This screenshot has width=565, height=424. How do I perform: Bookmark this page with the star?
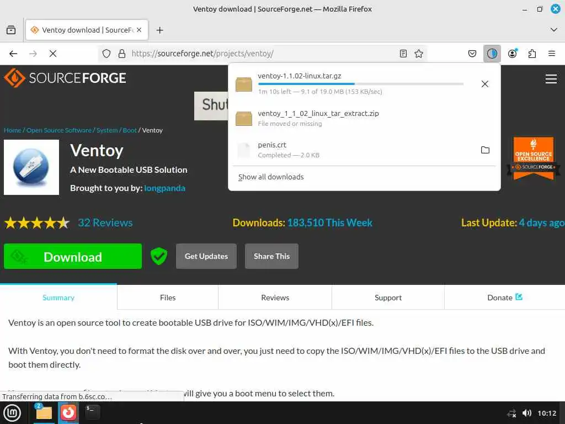(x=419, y=54)
